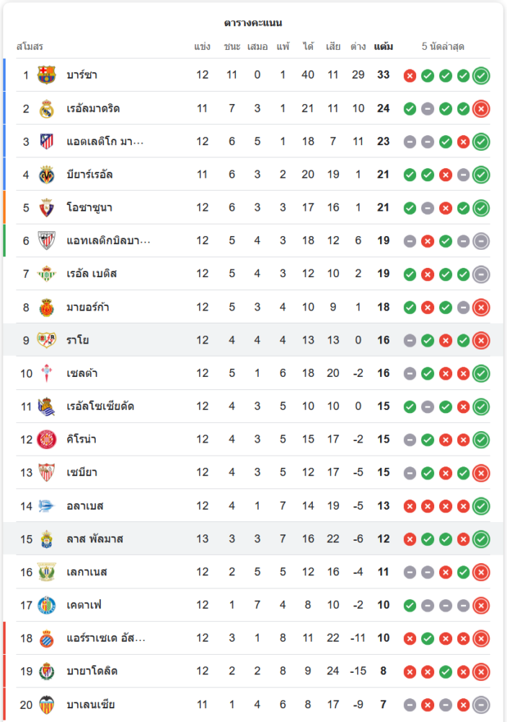Click the สโมสร club column header
This screenshot has height=722, width=507.
[x=30, y=46]
